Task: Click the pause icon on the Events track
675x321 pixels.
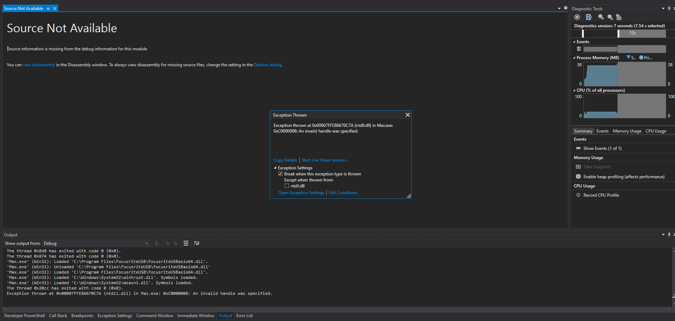Action: (579, 49)
